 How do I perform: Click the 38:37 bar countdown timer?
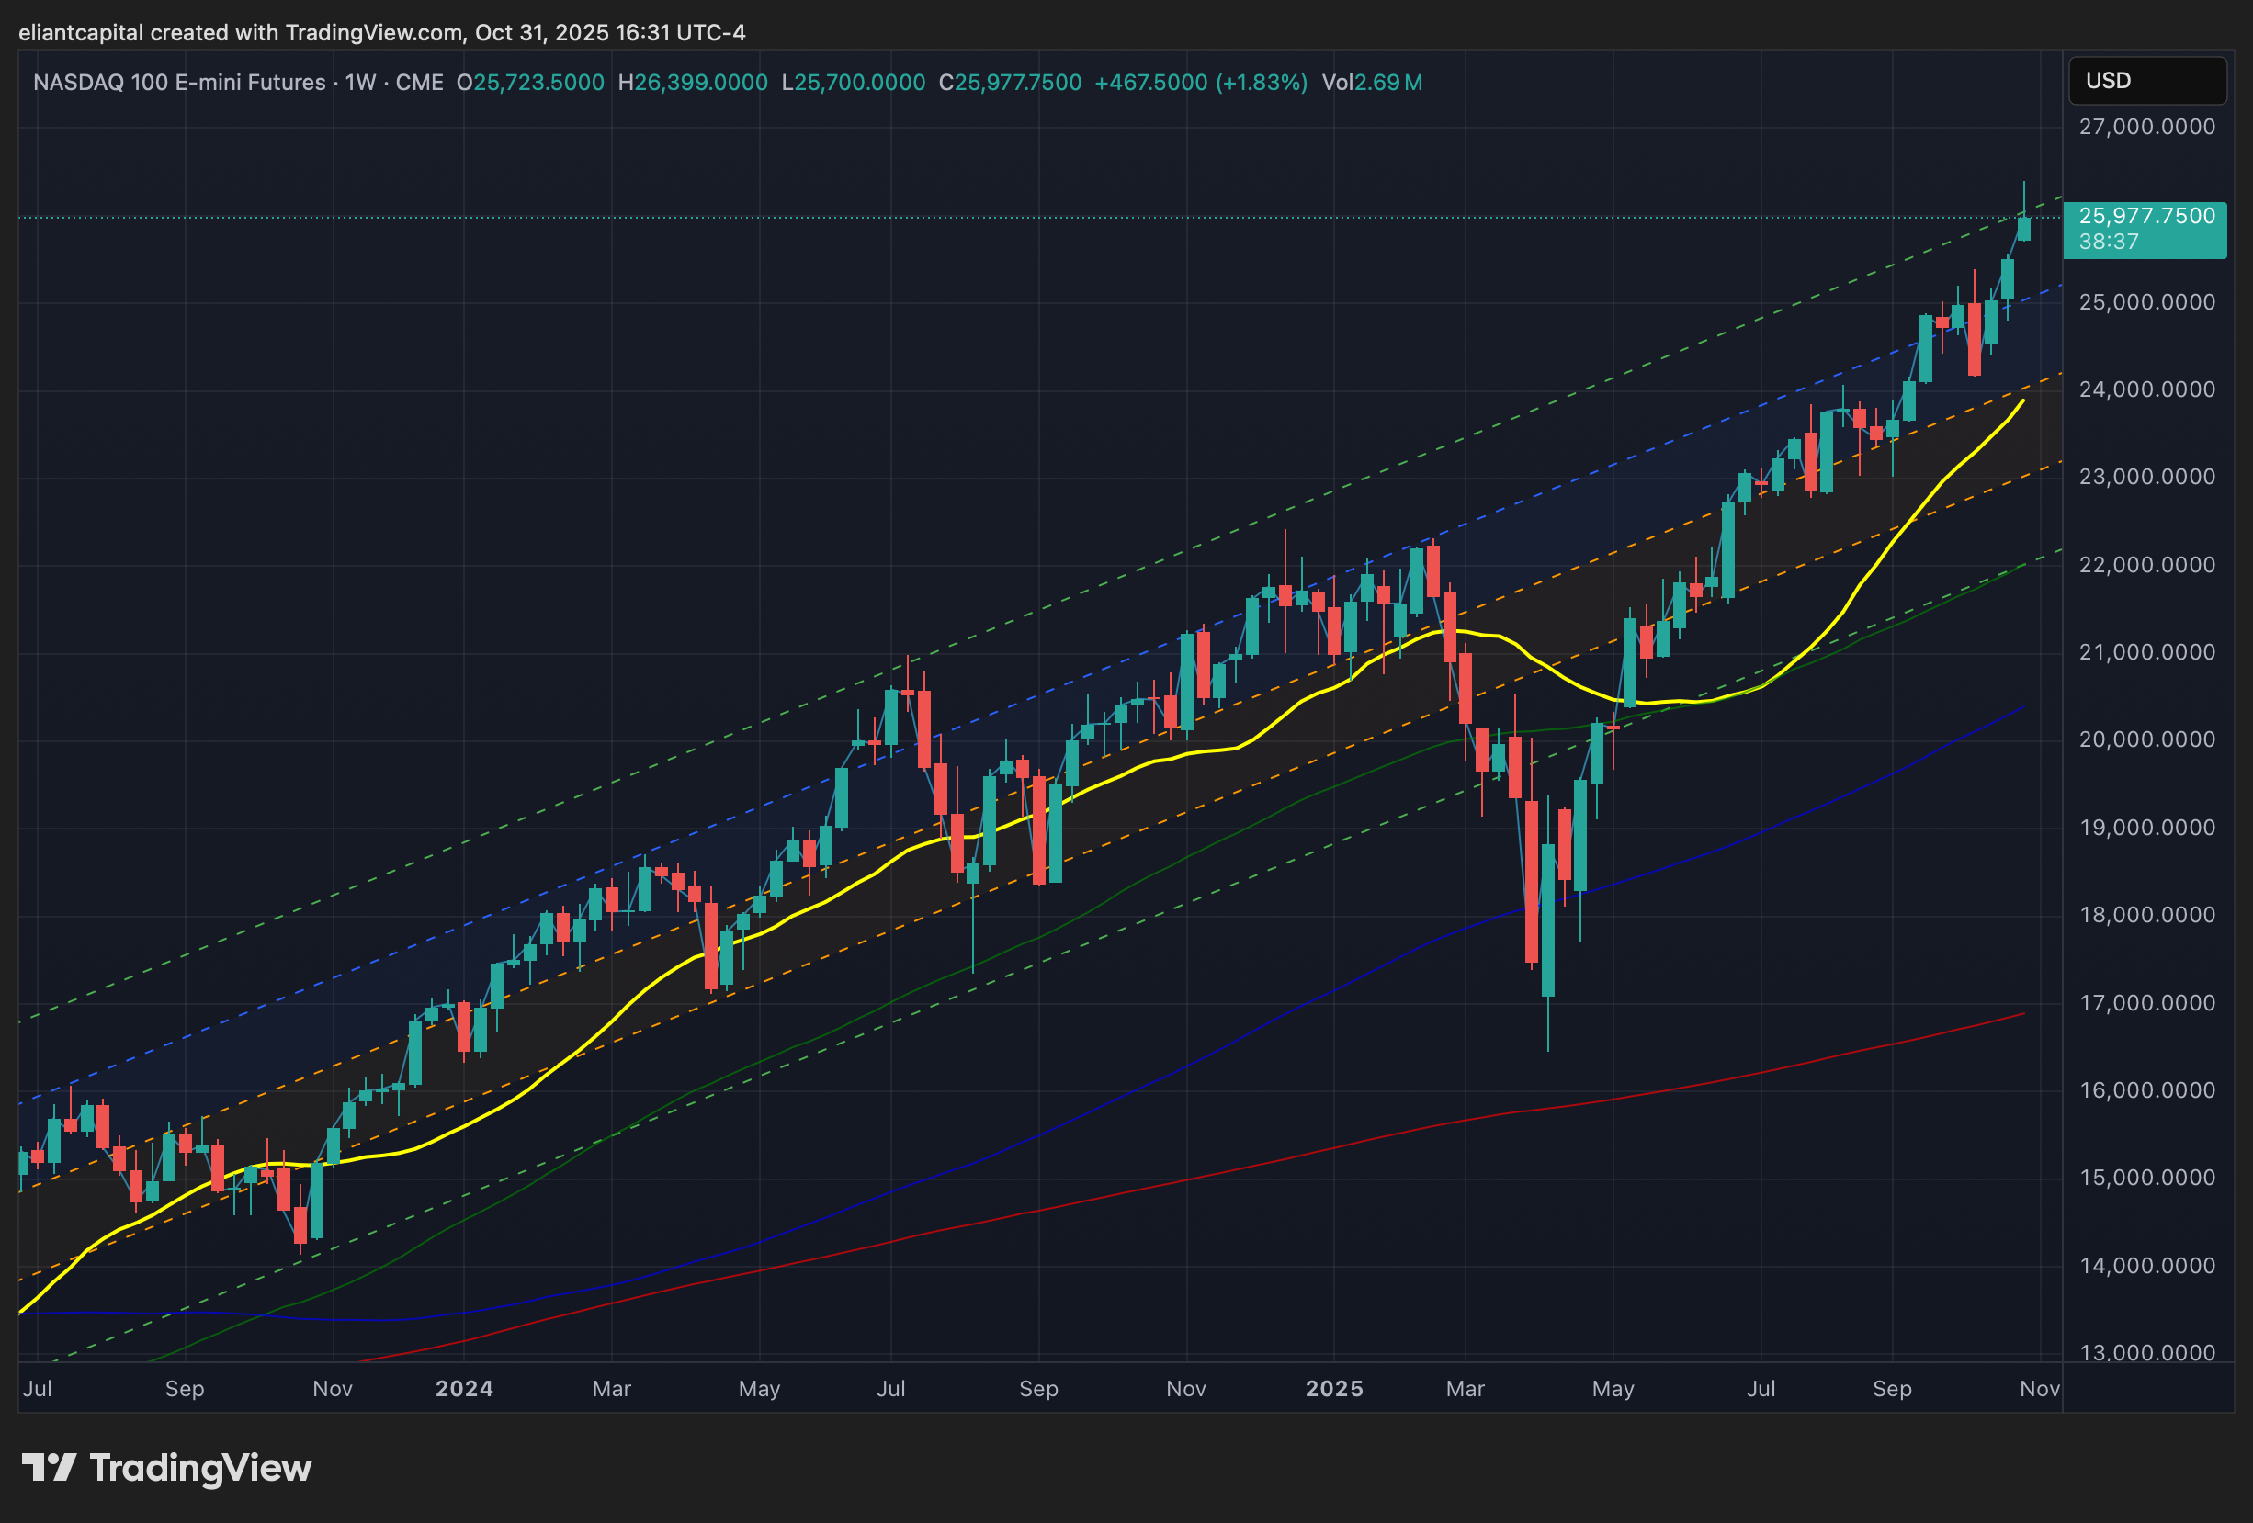[2109, 242]
